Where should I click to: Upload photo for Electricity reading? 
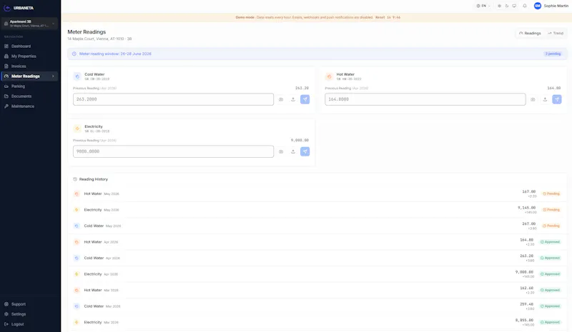[x=293, y=151]
